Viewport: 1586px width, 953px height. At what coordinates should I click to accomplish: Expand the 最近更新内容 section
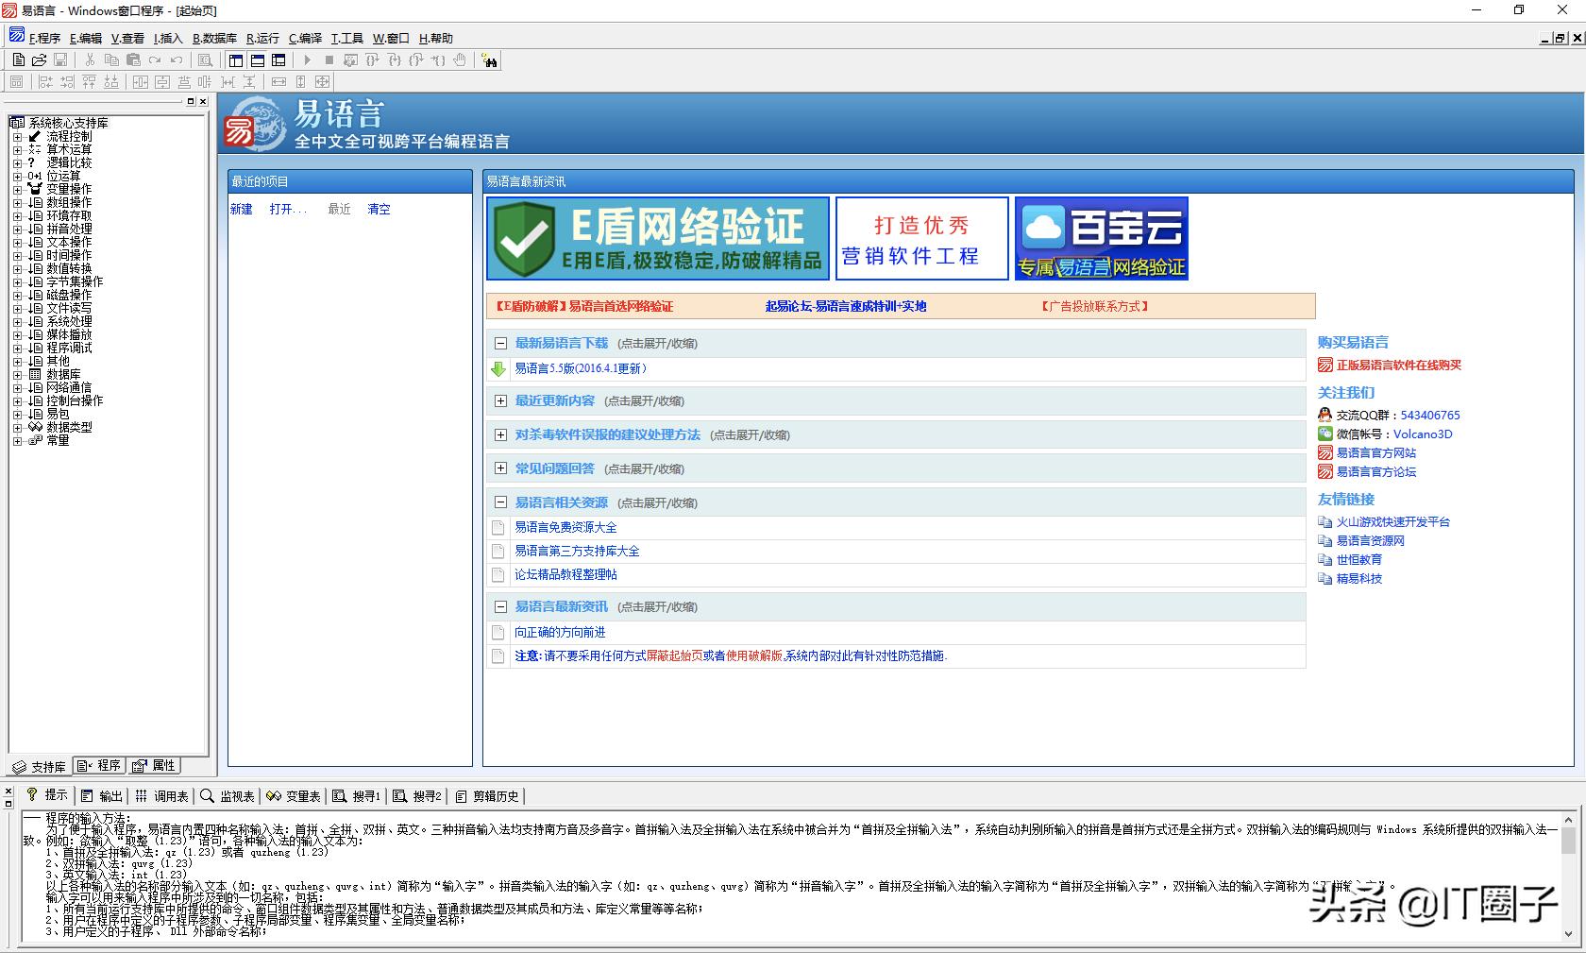coord(500,400)
